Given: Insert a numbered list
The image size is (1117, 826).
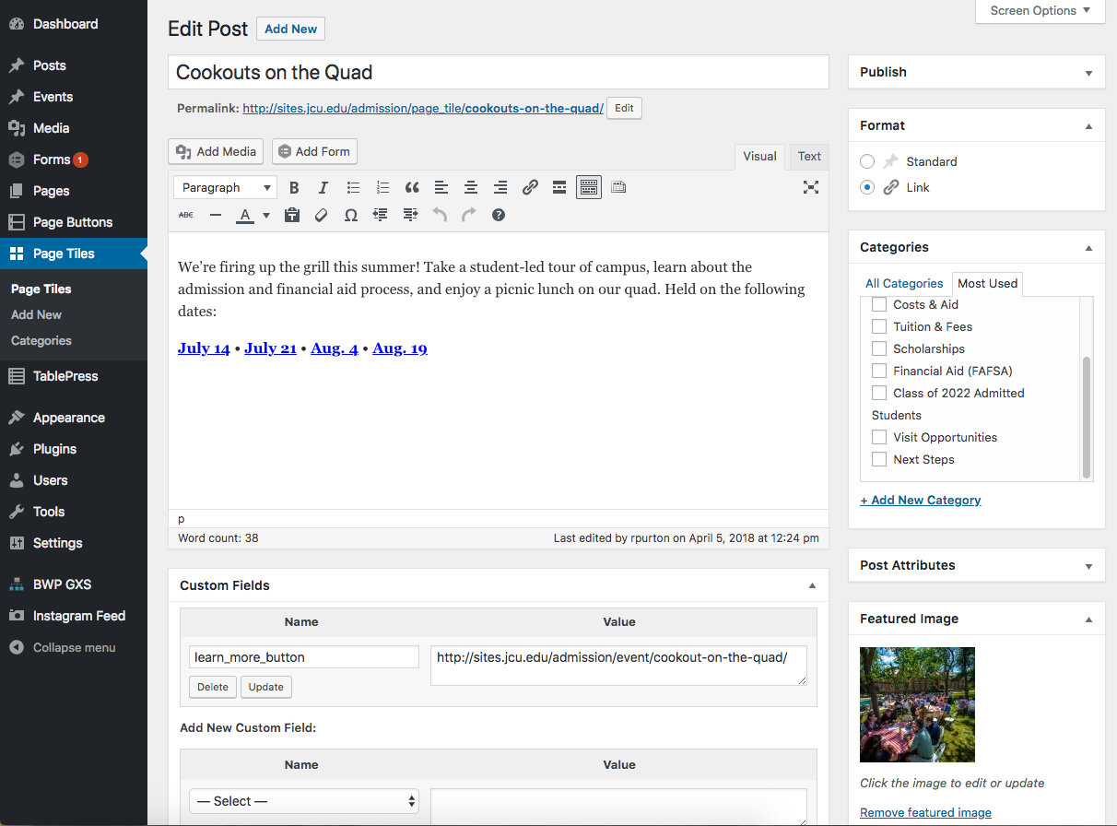Looking at the screenshot, I should coord(382,187).
